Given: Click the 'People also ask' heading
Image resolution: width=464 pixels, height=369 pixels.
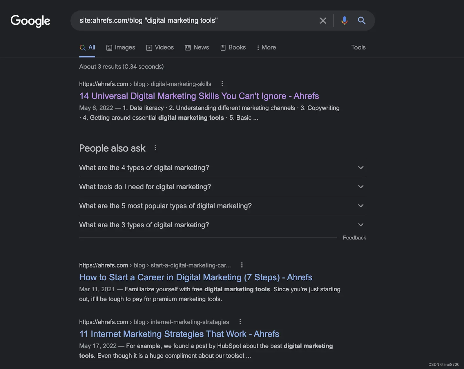Looking at the screenshot, I should (112, 148).
